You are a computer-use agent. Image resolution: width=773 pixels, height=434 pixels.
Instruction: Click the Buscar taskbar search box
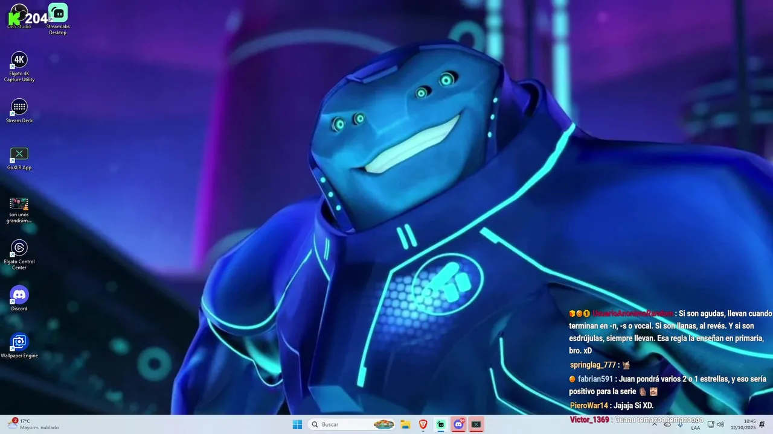tap(353, 424)
